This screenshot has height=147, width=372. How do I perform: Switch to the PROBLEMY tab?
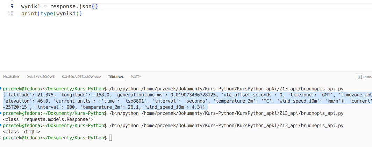pyautogui.click(x=11, y=77)
